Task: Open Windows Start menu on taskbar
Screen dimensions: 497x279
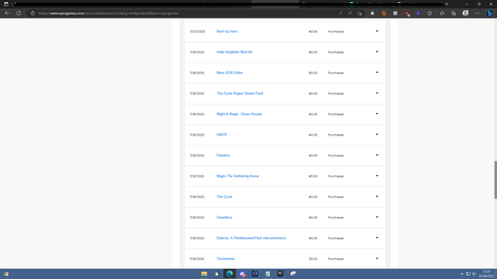Action: click(6, 274)
